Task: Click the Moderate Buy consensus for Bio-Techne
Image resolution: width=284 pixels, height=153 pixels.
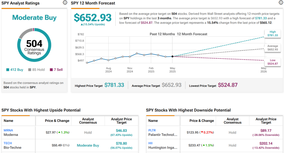Action: tap(88, 146)
